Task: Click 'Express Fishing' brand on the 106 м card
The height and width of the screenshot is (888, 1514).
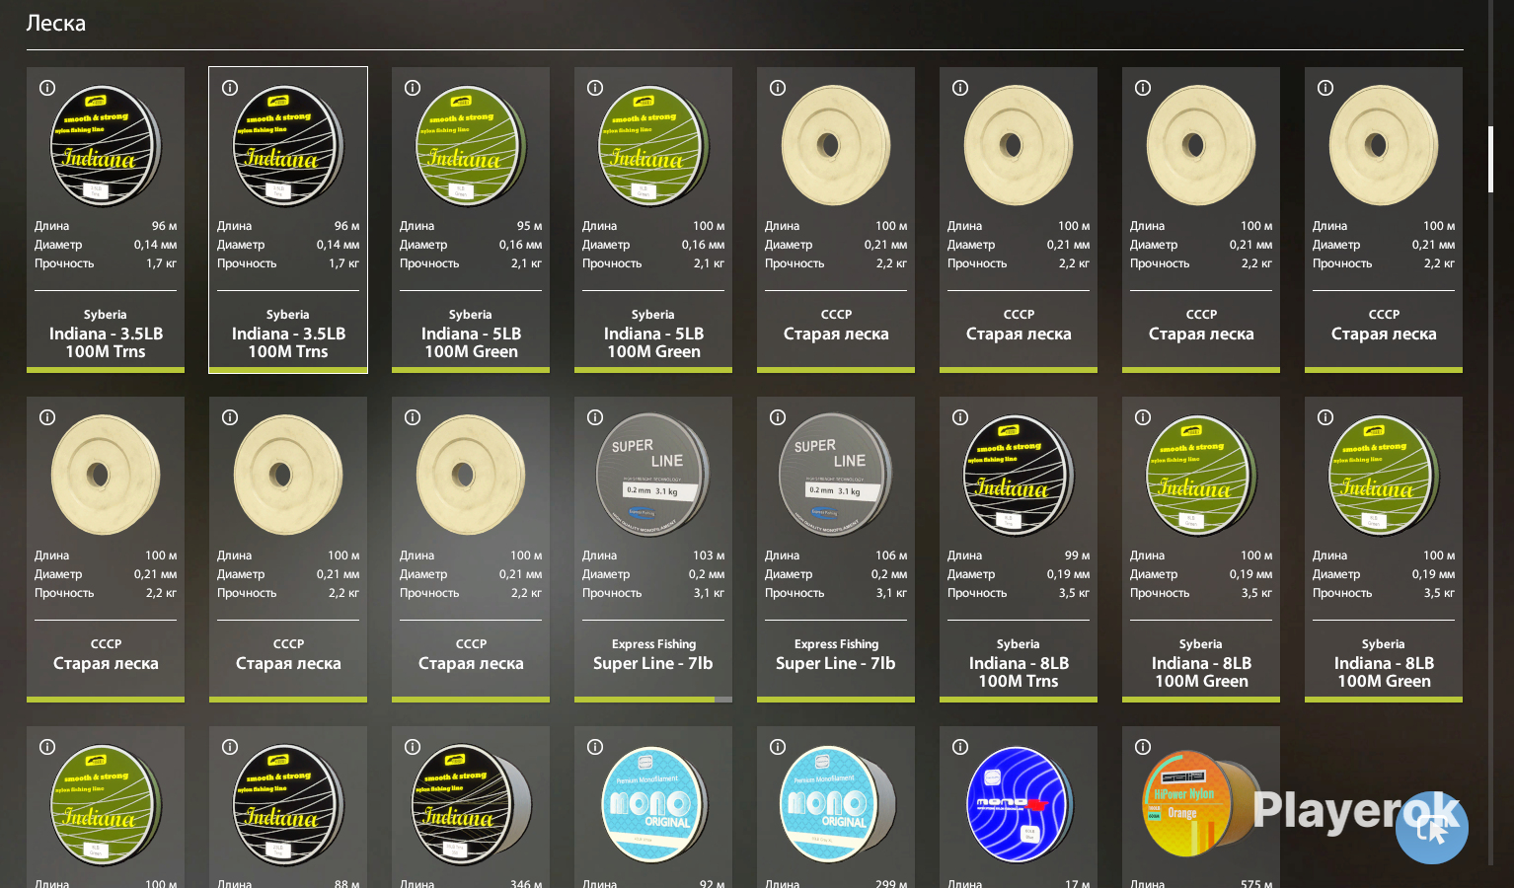Action: coord(836,644)
